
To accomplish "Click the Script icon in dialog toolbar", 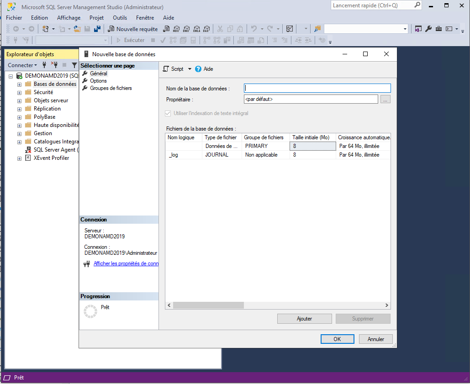I will [x=166, y=69].
